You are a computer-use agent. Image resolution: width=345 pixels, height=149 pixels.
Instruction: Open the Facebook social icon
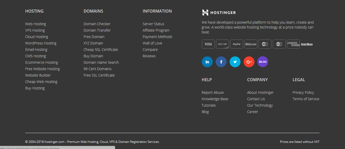click(x=221, y=62)
